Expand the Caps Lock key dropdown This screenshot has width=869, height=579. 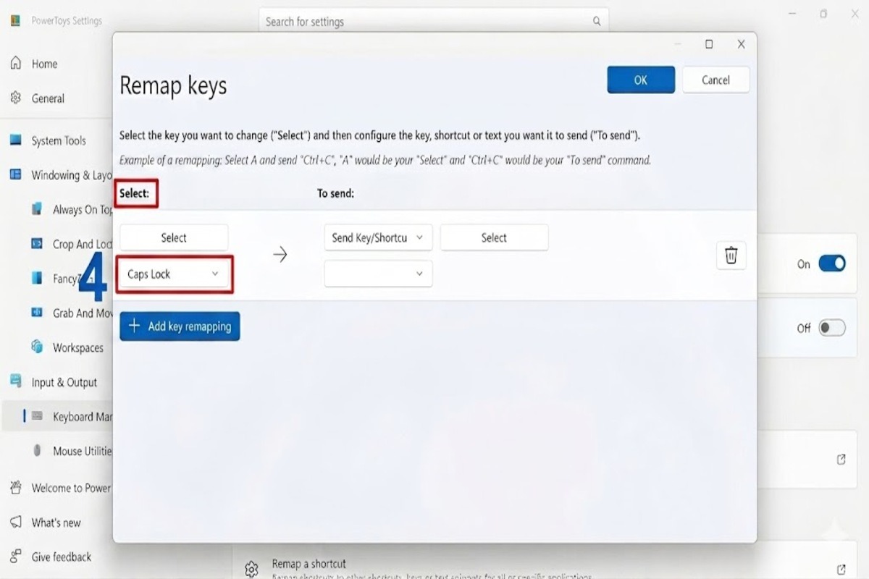tap(174, 274)
